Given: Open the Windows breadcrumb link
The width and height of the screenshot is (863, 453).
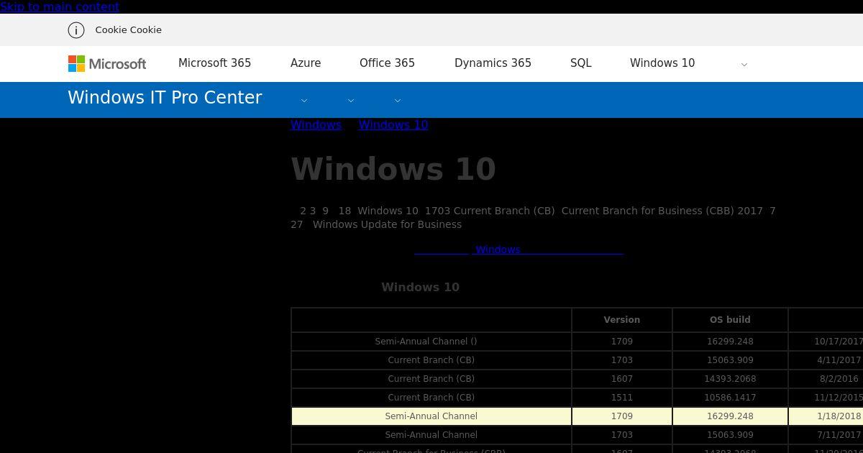Looking at the screenshot, I should tap(316, 124).
